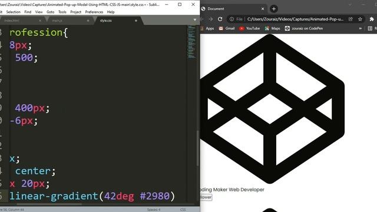Image resolution: width=377 pixels, height=212 pixels.
Task: Show more bookmarks with the chevron
Action: coord(360,28)
